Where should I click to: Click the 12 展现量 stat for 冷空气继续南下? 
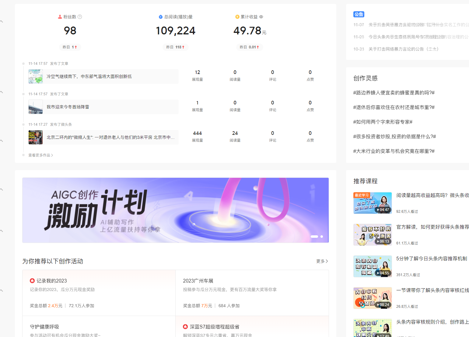tap(198, 75)
